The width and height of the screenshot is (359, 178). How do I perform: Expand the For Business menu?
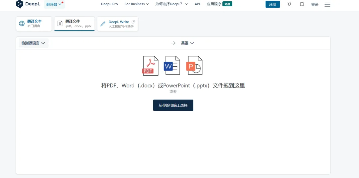click(137, 4)
